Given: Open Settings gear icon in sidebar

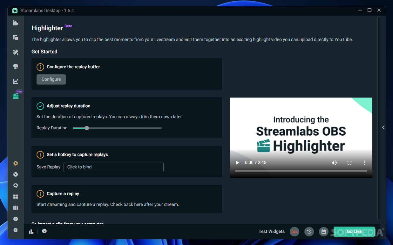Looking at the screenshot, I should click(x=16, y=230).
